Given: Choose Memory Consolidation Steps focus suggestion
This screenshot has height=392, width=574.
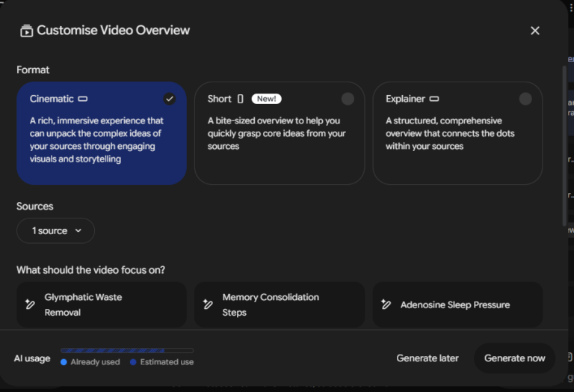Looking at the screenshot, I should click(280, 304).
